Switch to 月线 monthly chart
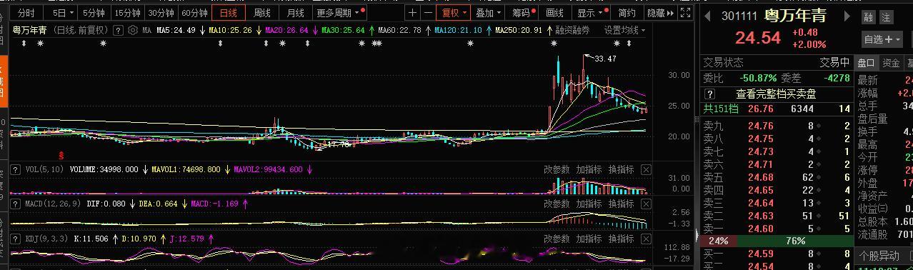Image resolution: width=913 pixels, height=270 pixels. 295,13
